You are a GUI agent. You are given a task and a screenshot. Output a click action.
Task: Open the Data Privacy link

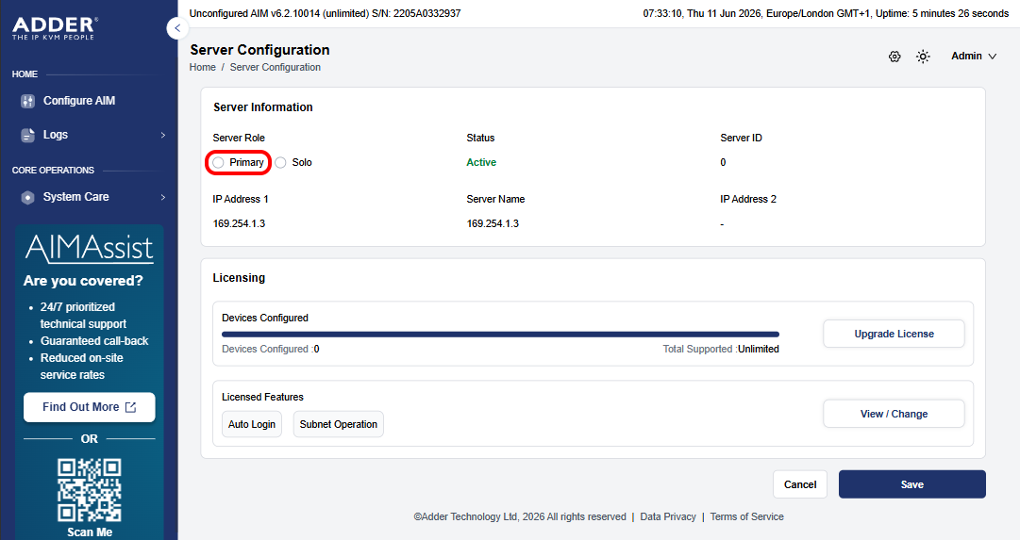click(668, 516)
